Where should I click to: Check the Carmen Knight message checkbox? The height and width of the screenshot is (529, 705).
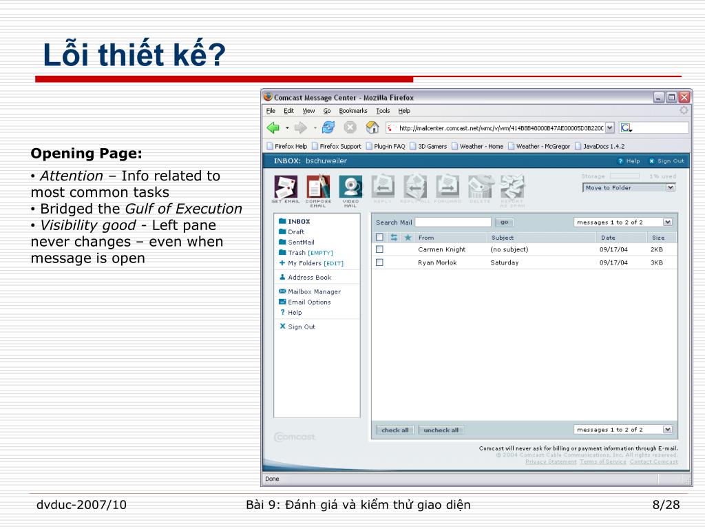379,249
